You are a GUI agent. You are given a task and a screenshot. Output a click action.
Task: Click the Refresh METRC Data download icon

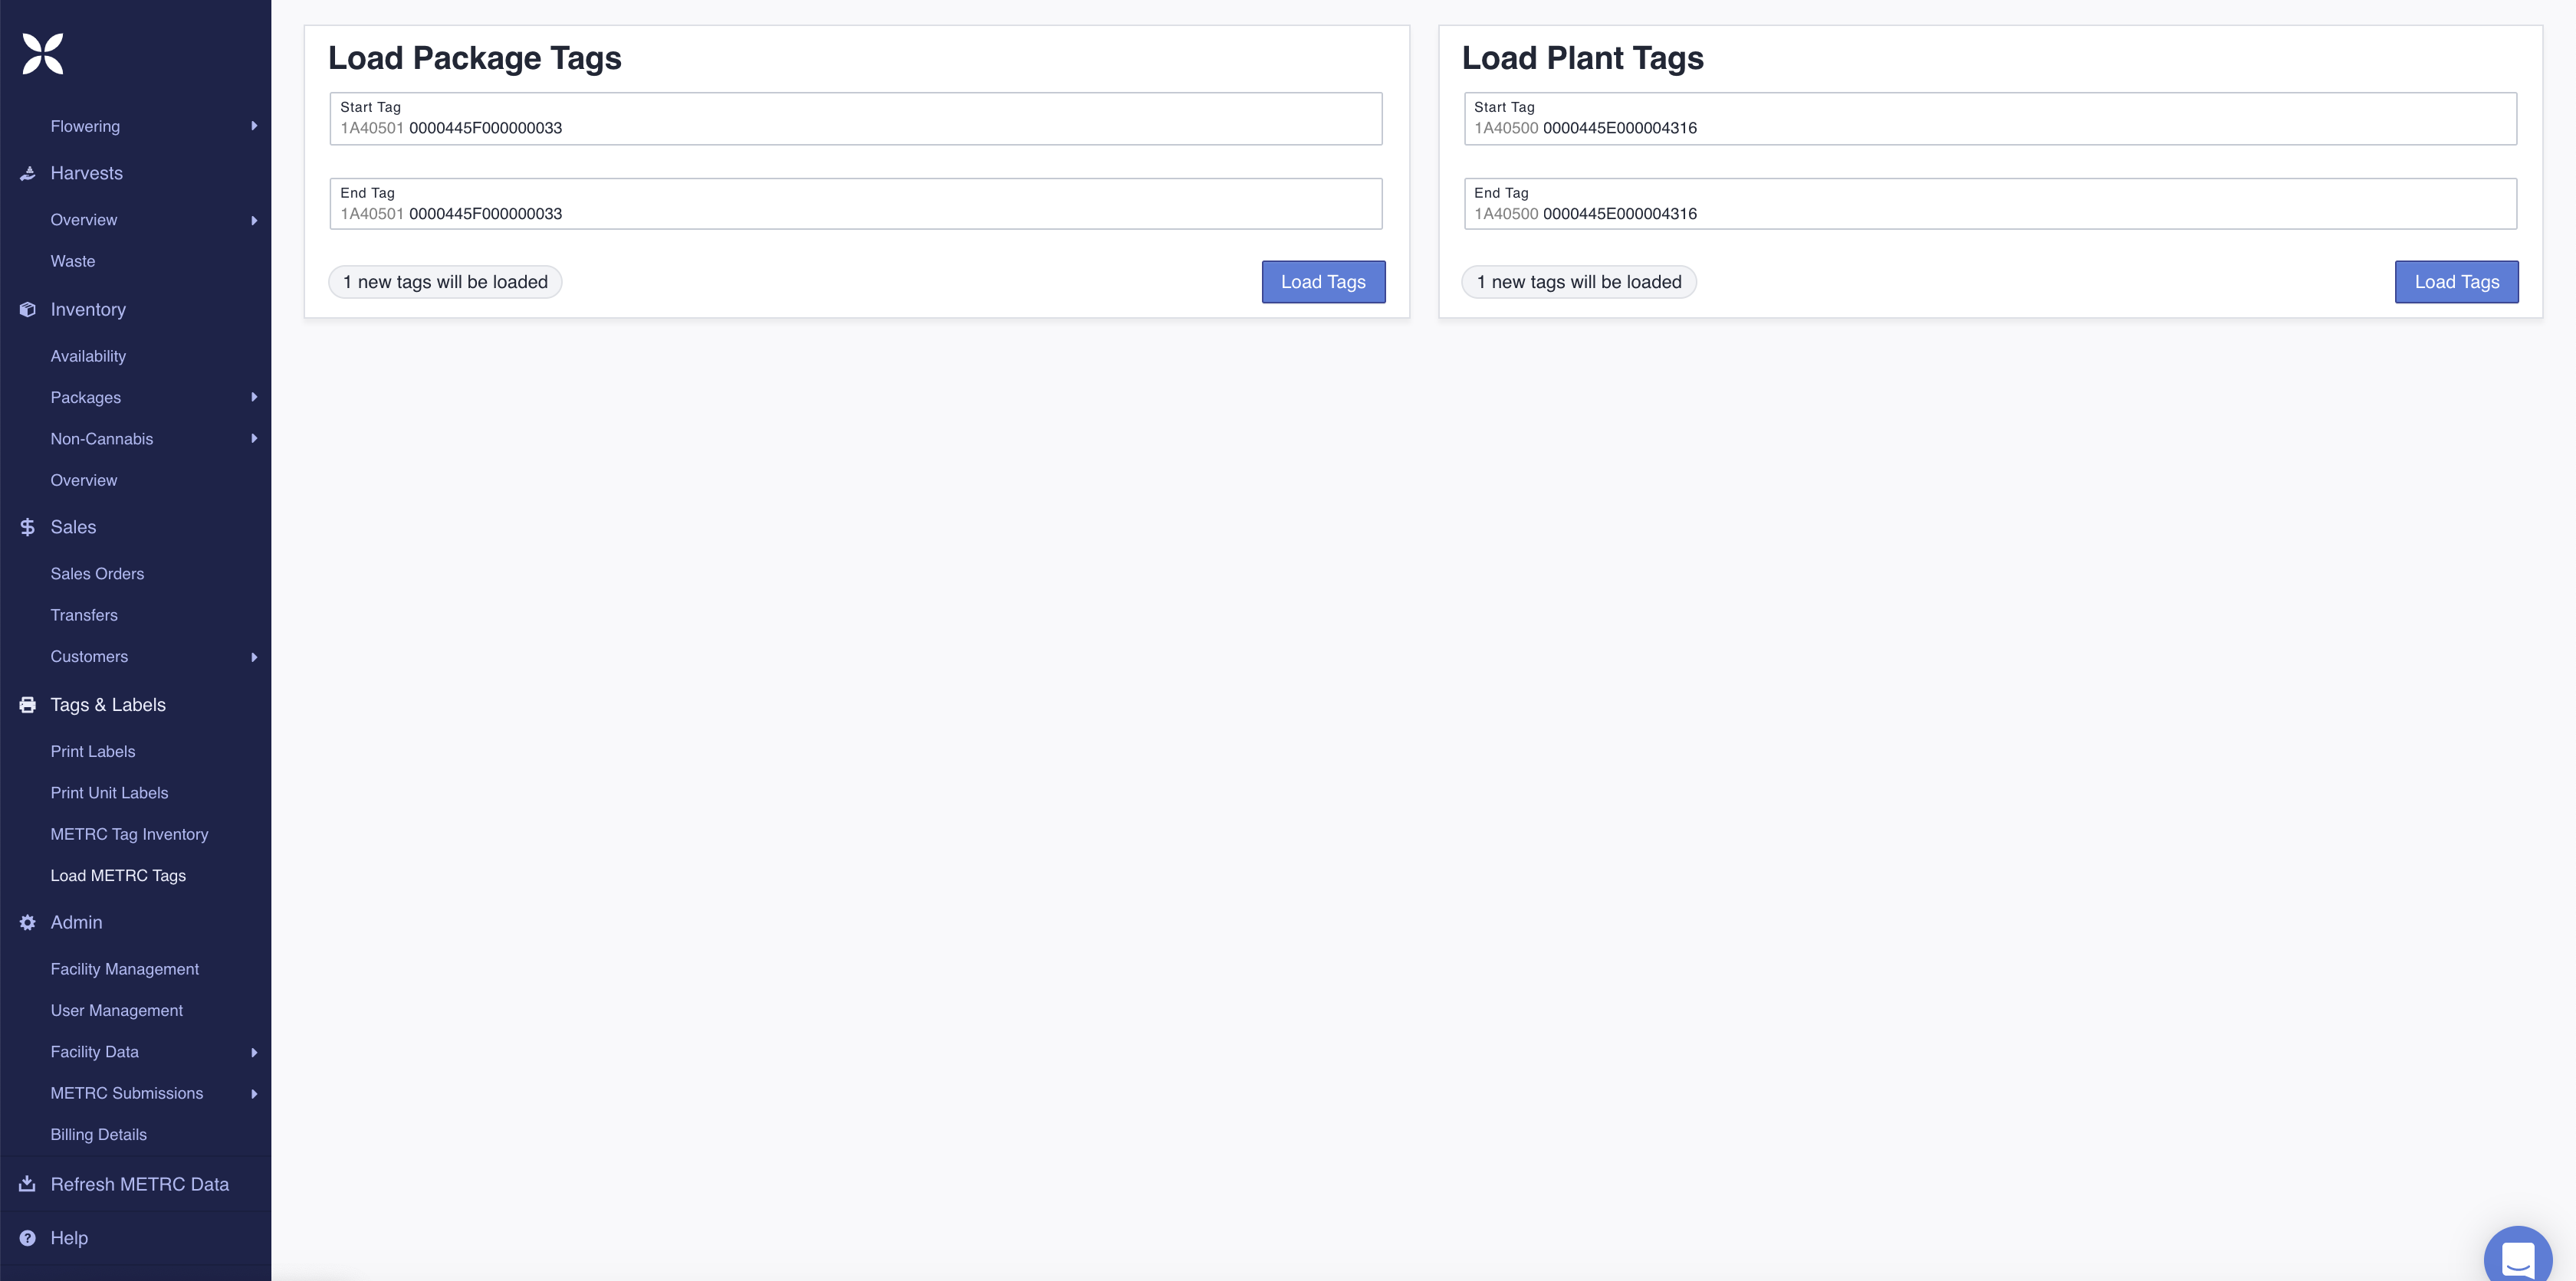pos(28,1185)
